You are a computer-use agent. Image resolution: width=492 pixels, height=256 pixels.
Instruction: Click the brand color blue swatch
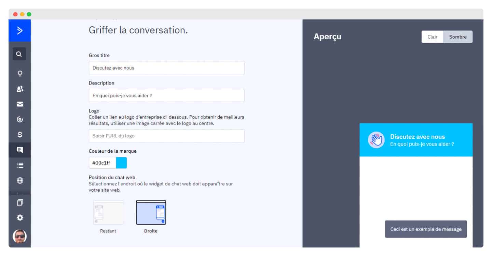pyautogui.click(x=121, y=163)
